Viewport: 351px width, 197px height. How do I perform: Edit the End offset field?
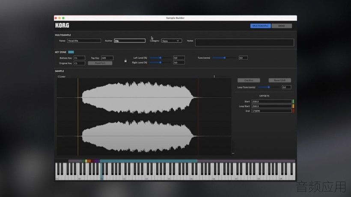pyautogui.click(x=271, y=111)
